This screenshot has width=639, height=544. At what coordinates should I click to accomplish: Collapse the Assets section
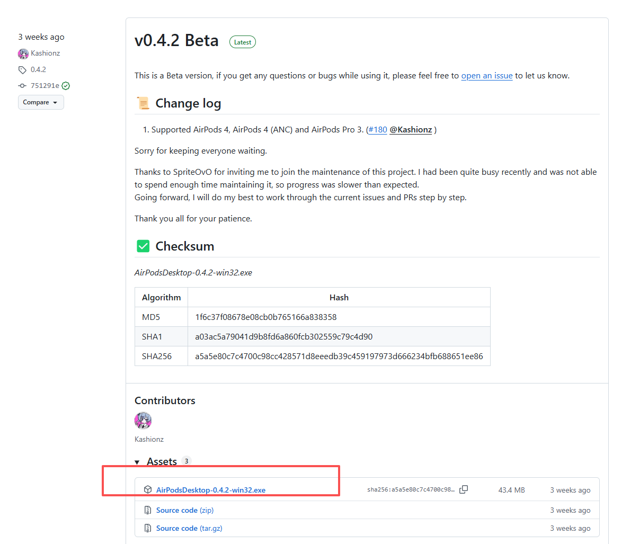(137, 462)
